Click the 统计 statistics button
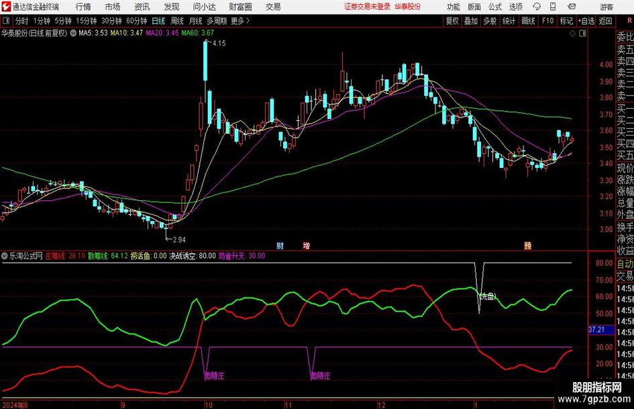This screenshot has width=634, height=409. [x=509, y=21]
